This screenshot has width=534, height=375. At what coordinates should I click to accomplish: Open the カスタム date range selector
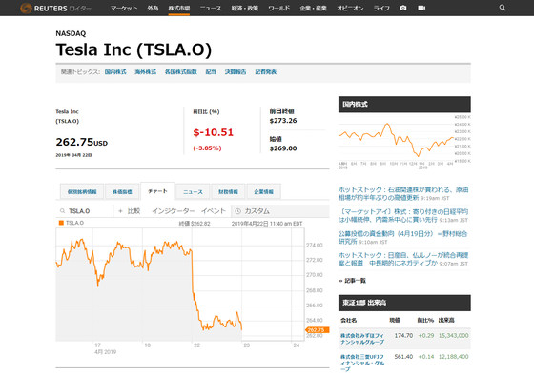pyautogui.click(x=280, y=211)
